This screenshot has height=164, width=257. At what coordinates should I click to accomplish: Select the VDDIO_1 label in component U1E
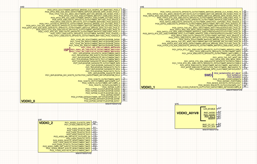(148, 87)
